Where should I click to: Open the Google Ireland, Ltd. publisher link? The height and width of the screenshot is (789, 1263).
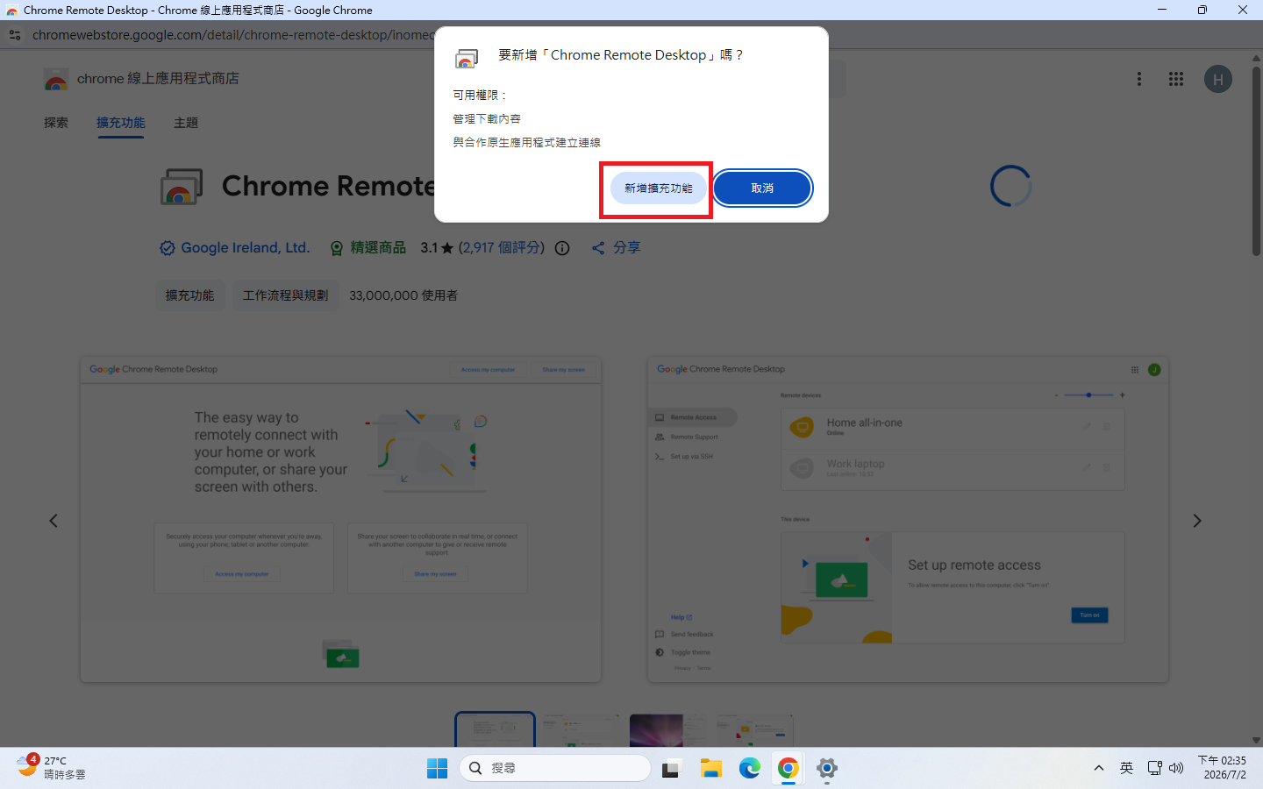point(246,248)
